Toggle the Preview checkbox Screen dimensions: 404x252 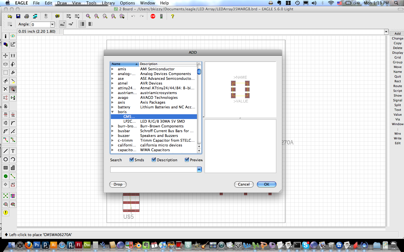(x=187, y=160)
